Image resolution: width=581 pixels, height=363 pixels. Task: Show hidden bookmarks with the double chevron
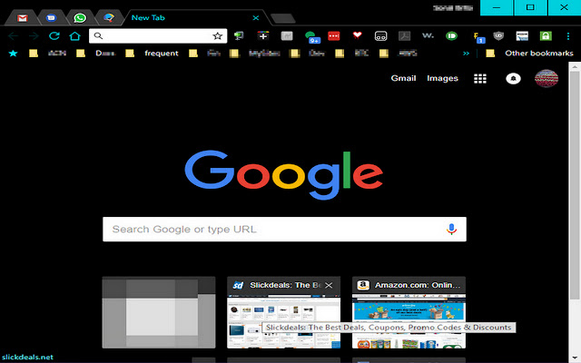[466, 54]
